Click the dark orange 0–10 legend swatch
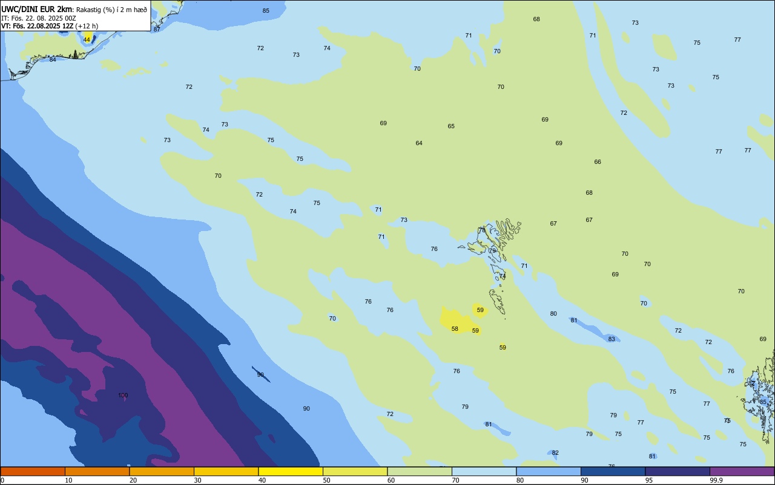This screenshot has height=485, width=775. (x=33, y=471)
